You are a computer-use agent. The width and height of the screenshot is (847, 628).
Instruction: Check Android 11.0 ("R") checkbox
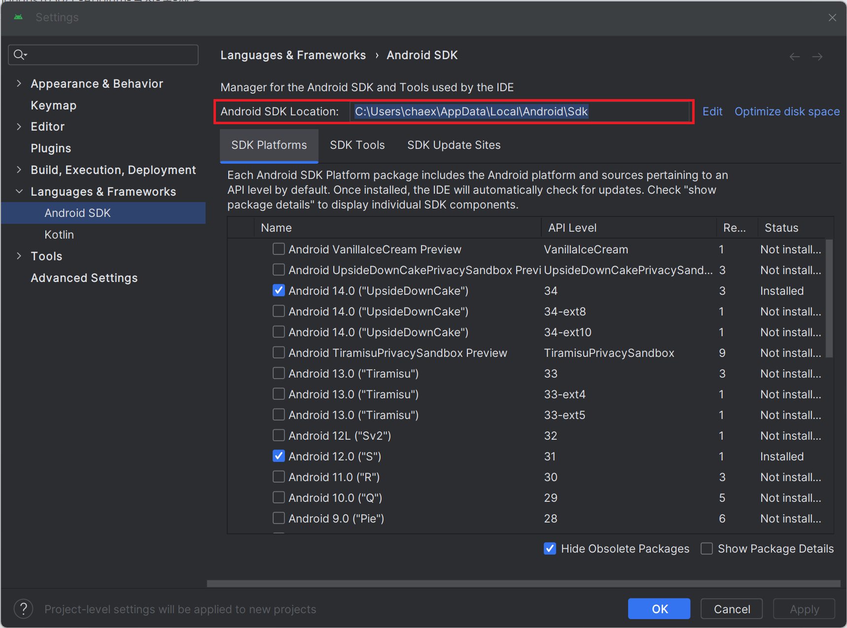click(279, 477)
